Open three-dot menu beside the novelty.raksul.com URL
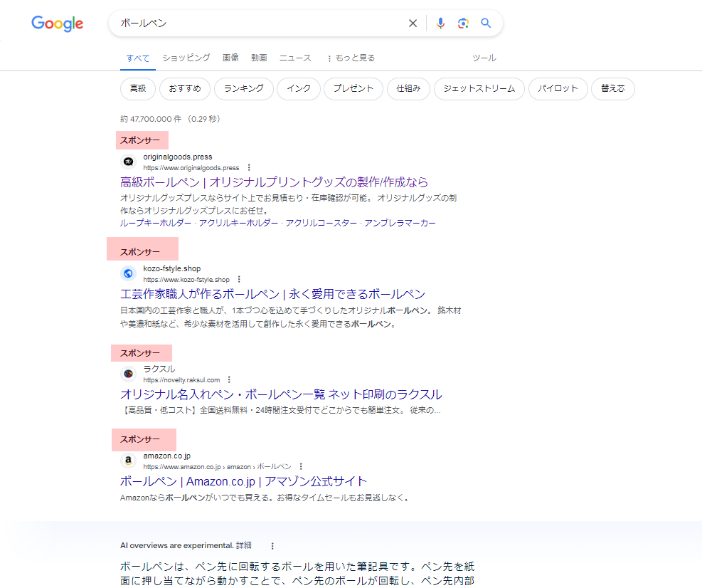 coord(229,380)
